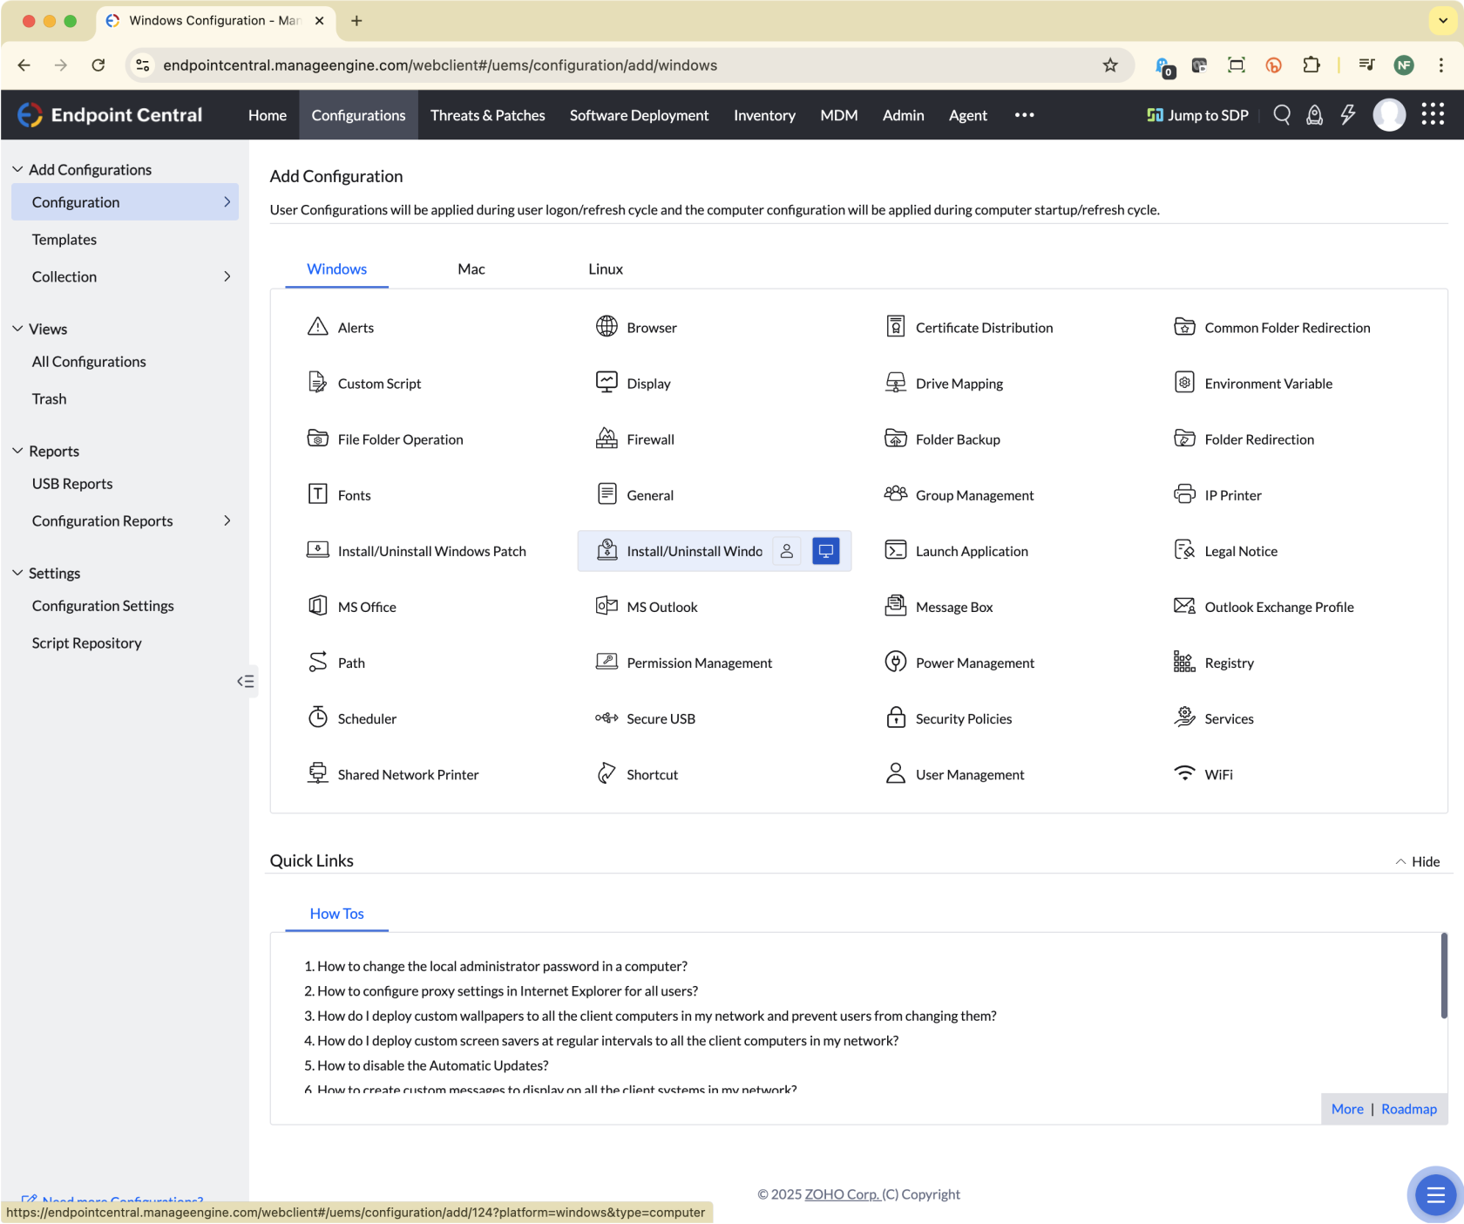Click the Browser globe icon
Viewport: 1464px width, 1224px height.
point(607,327)
